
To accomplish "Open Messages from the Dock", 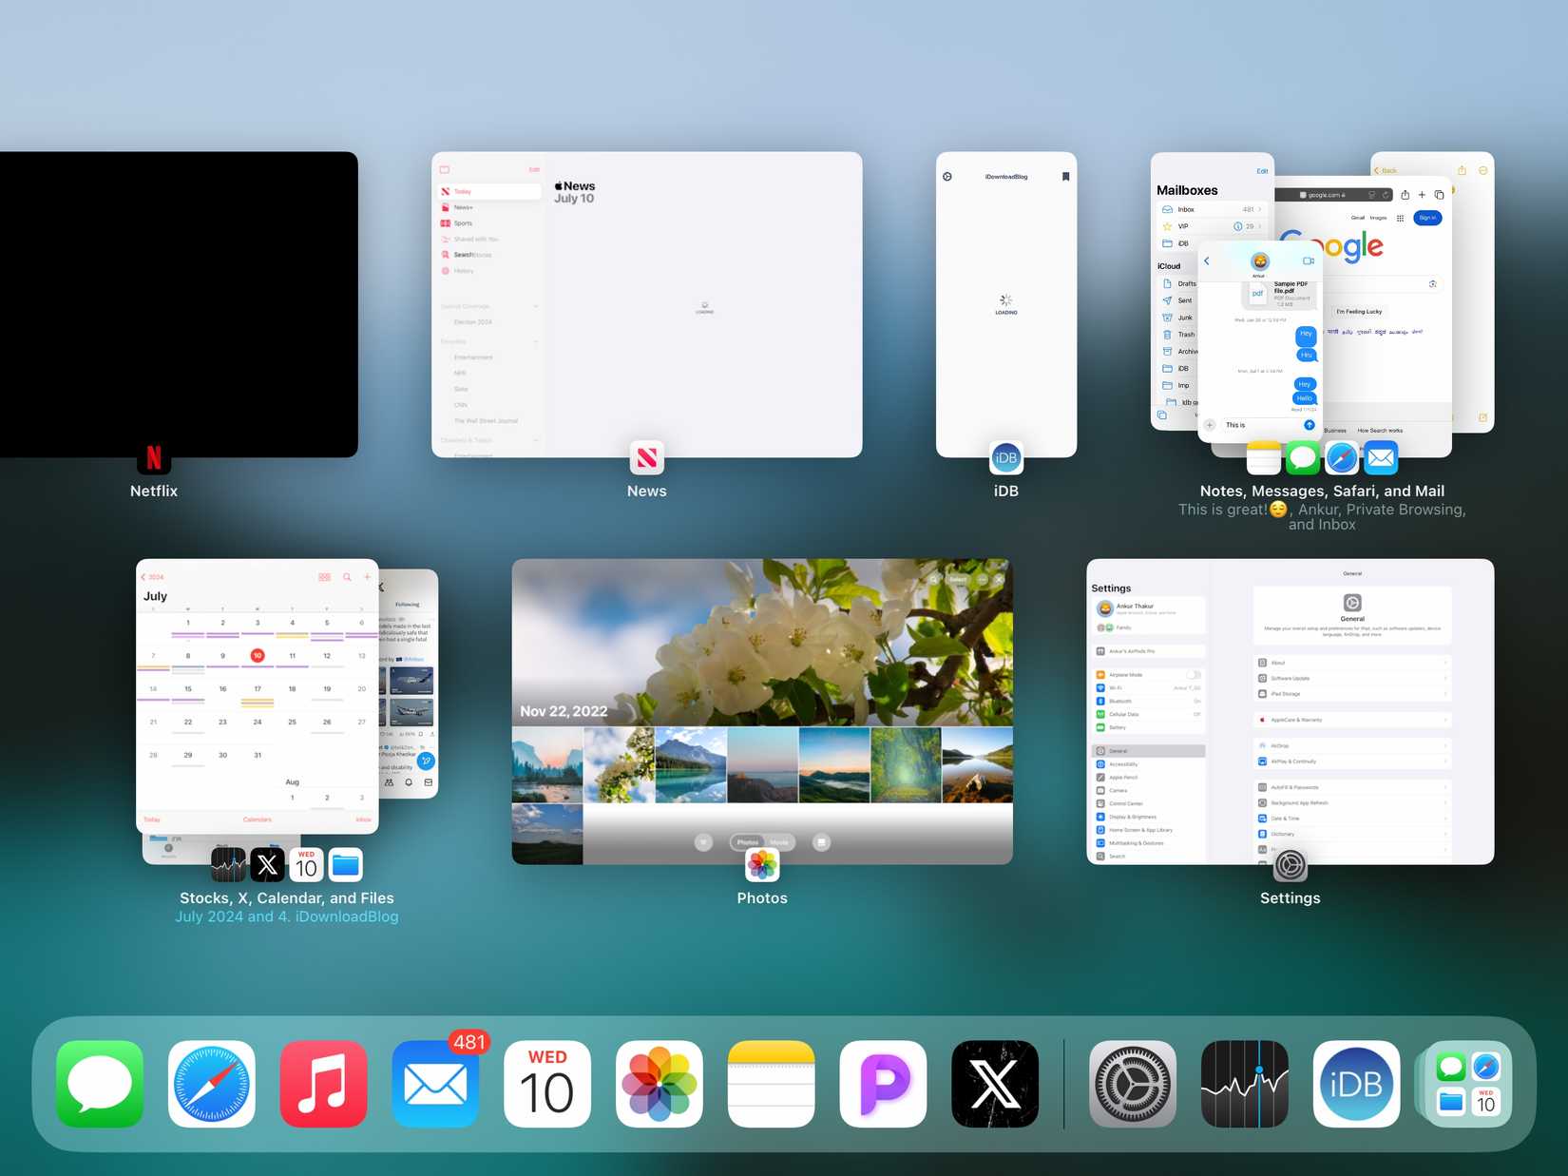I will tap(99, 1083).
